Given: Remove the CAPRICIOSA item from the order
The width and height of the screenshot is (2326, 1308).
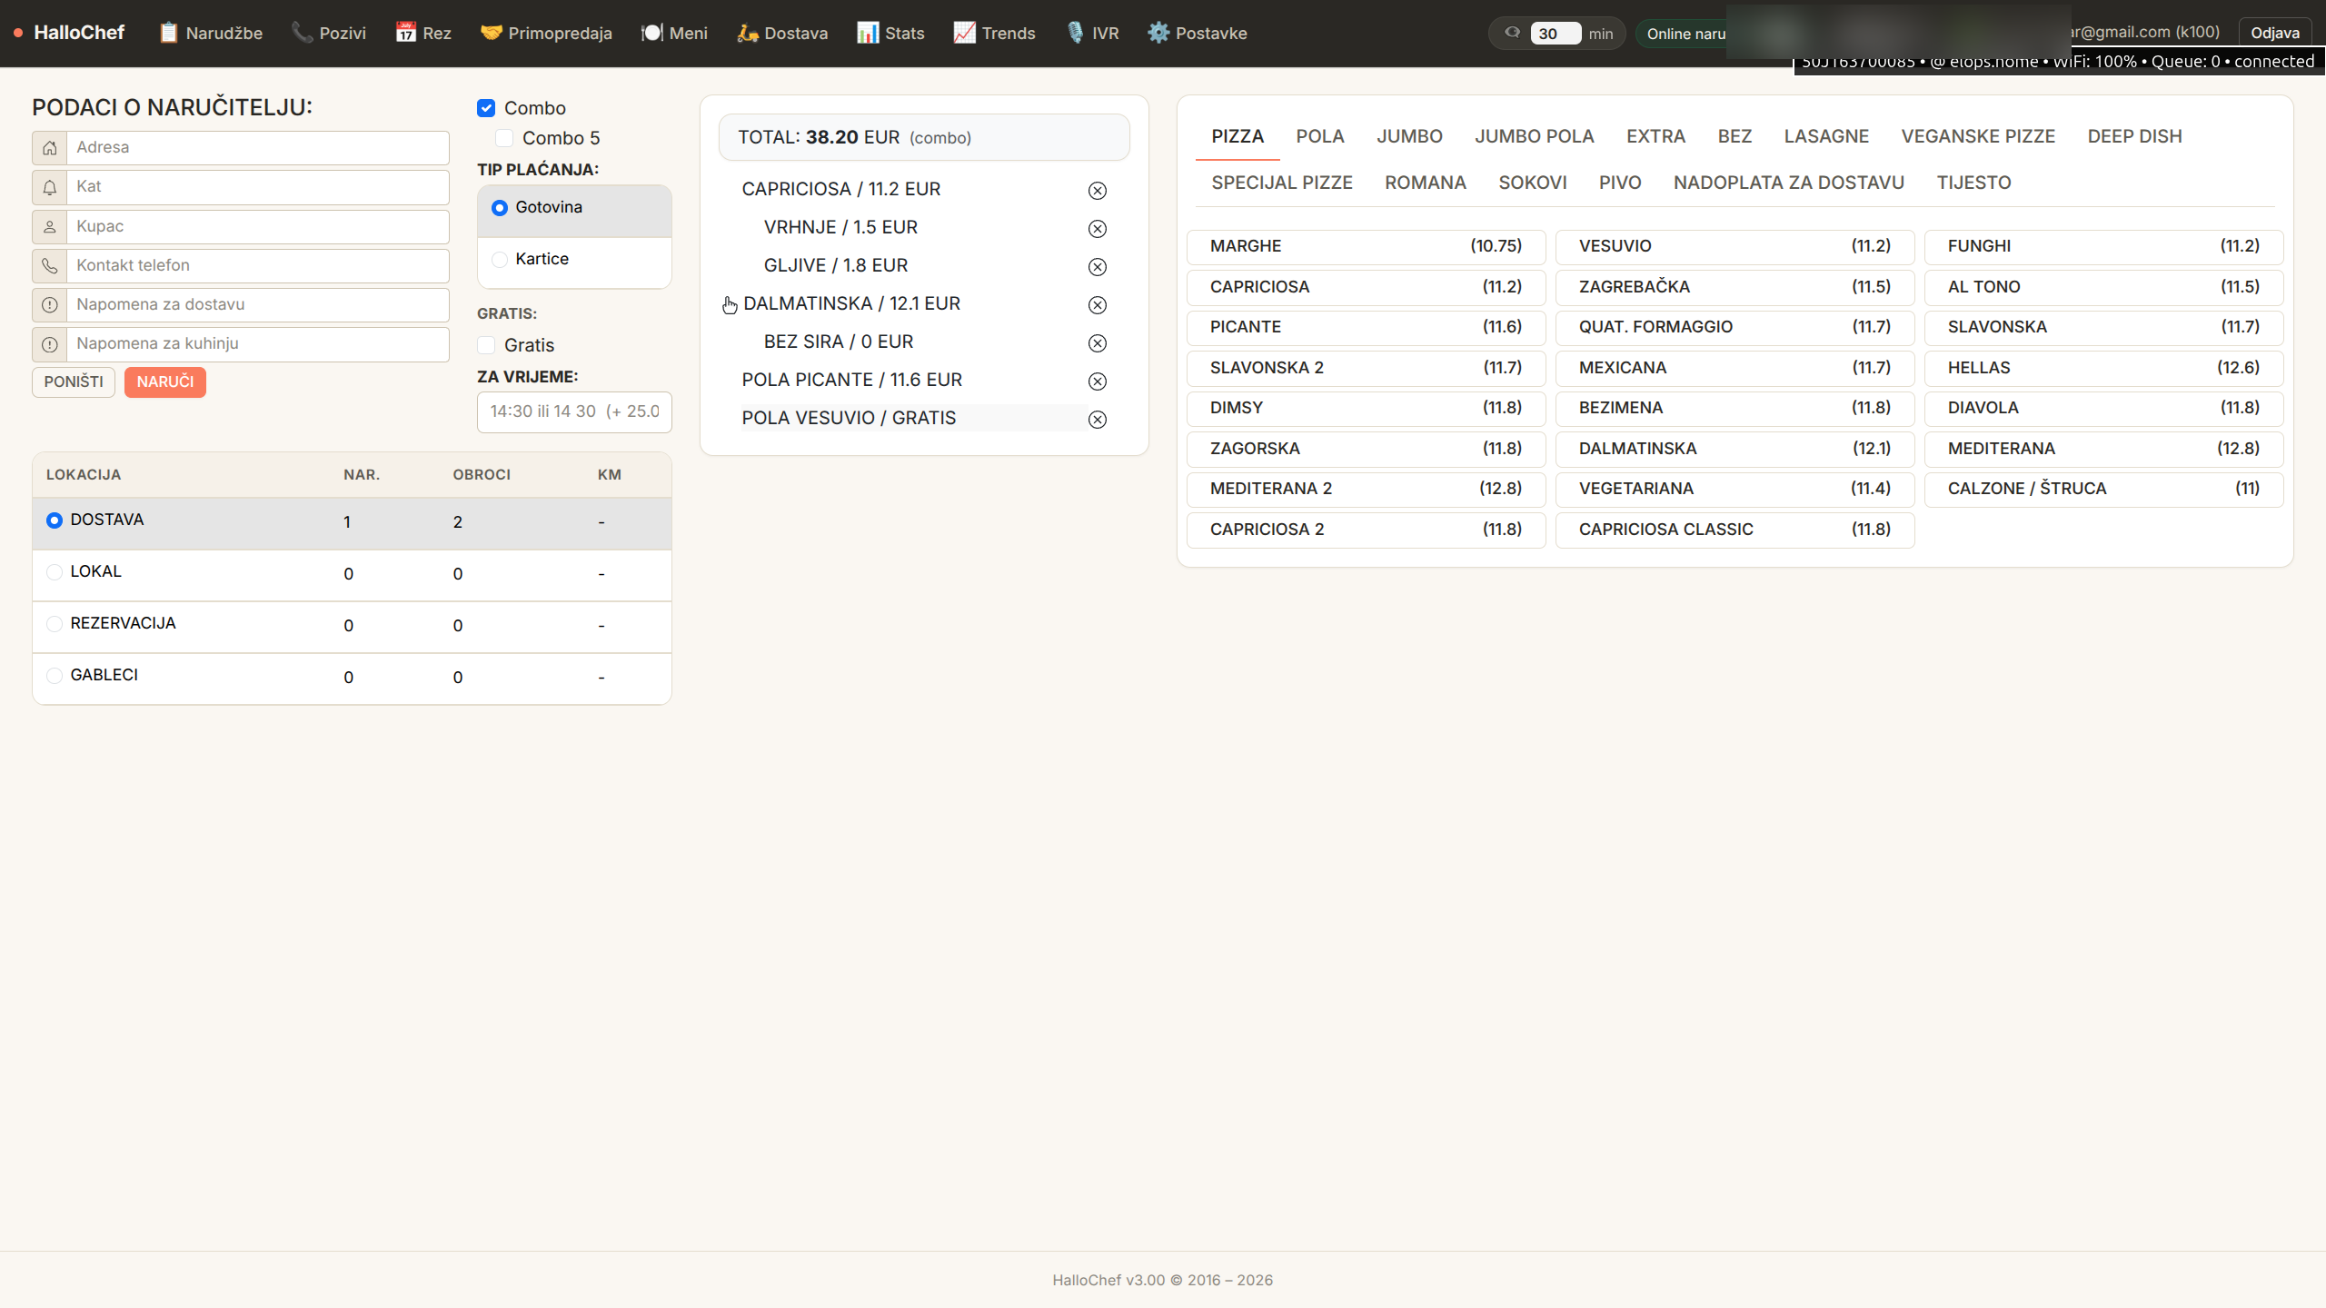Looking at the screenshot, I should click(x=1098, y=191).
